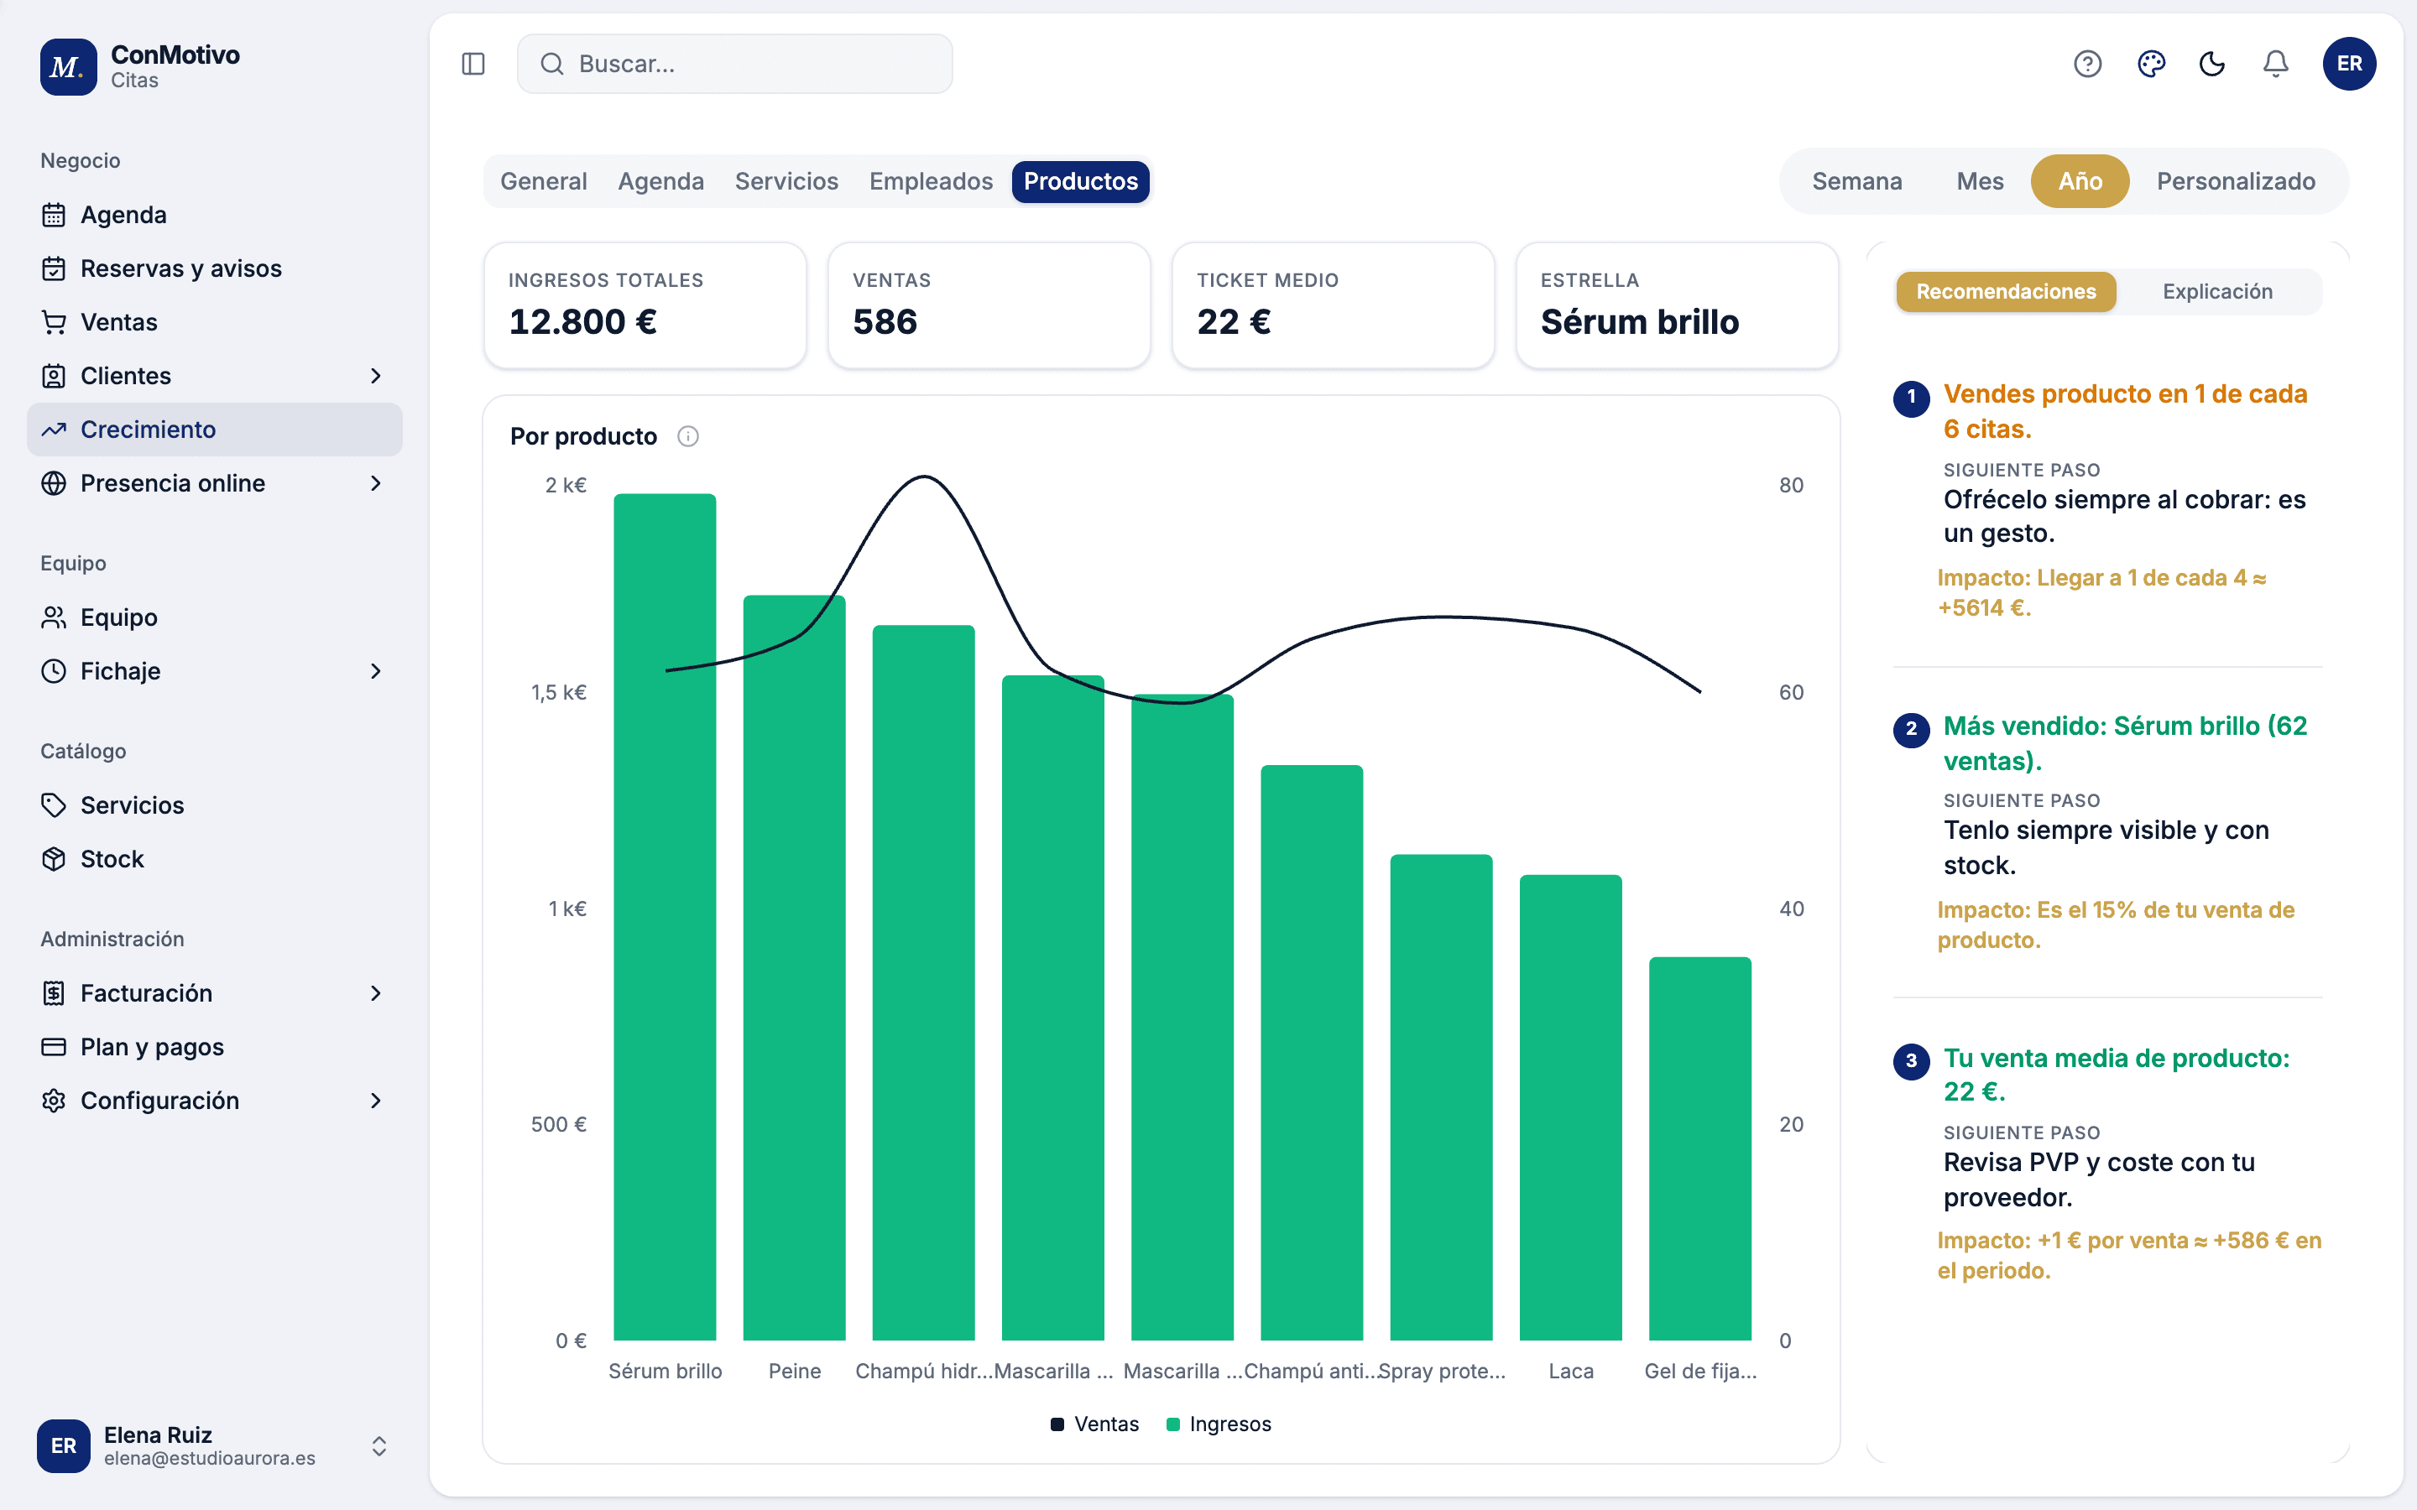Click the Buscar search field
The height and width of the screenshot is (1510, 2417).
[734, 64]
